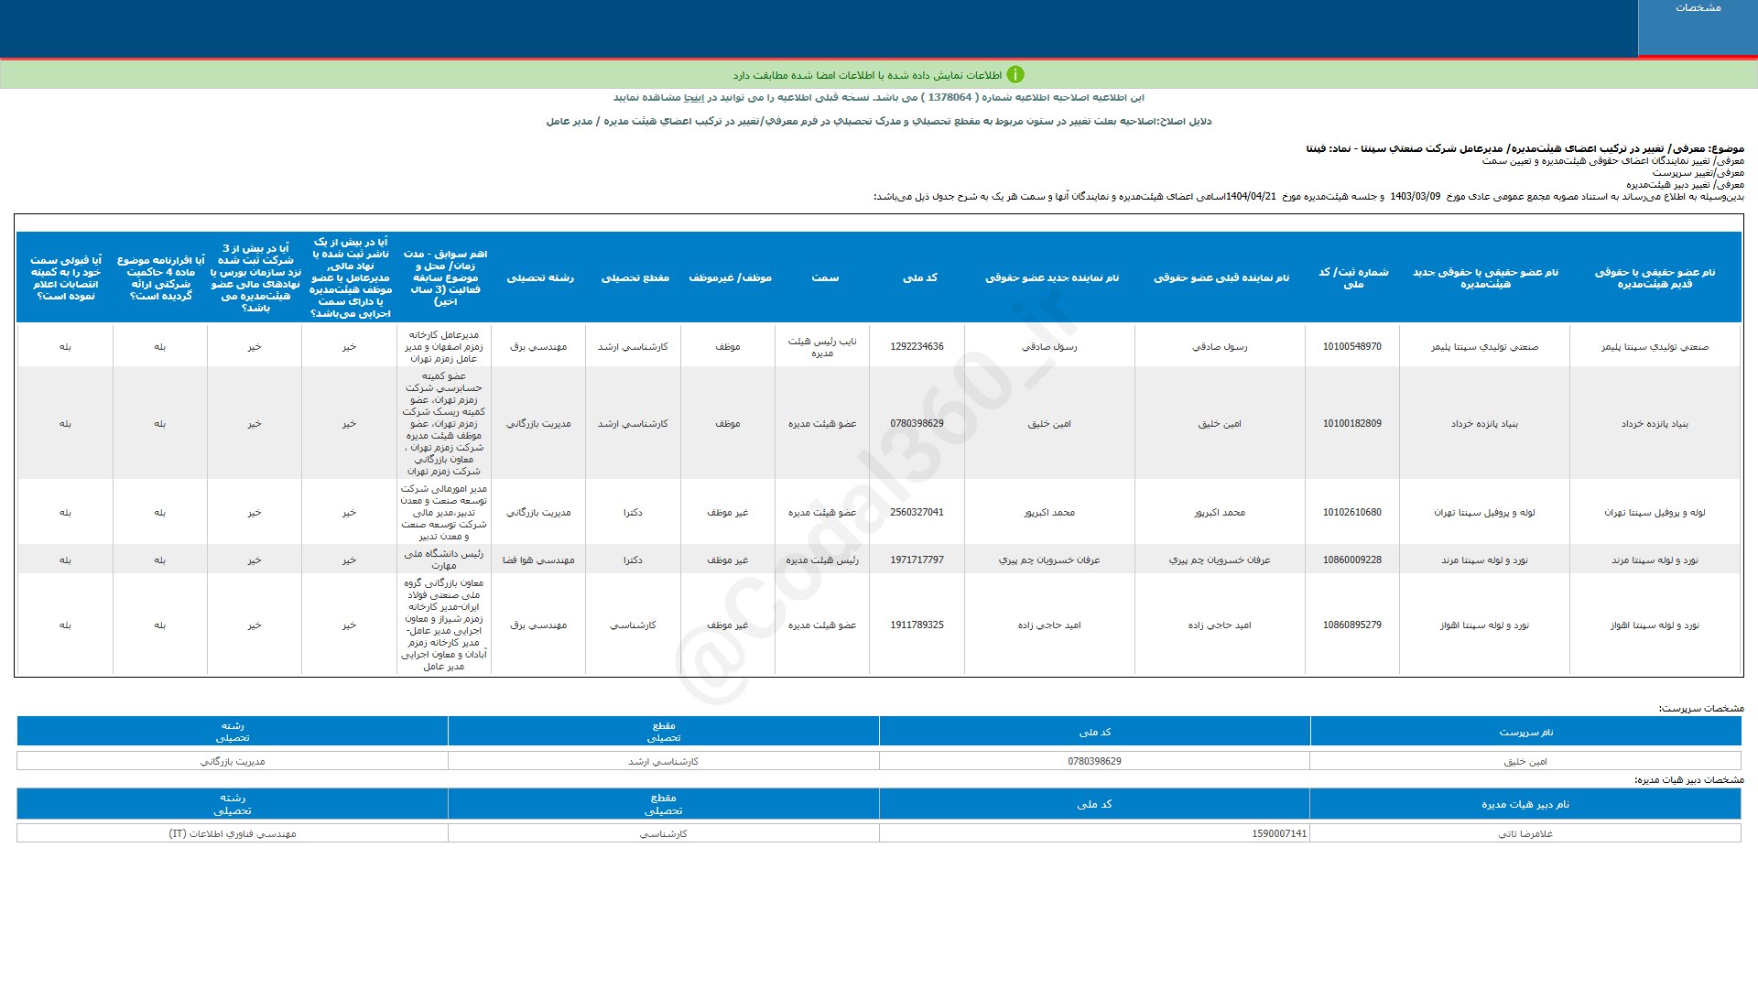
Task: Click the موظف/غیرموظف column header
Action: tap(730, 277)
